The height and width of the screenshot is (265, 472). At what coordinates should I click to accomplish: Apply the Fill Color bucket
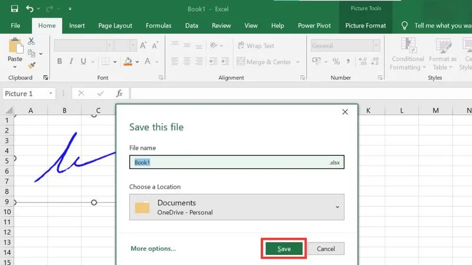(x=128, y=61)
